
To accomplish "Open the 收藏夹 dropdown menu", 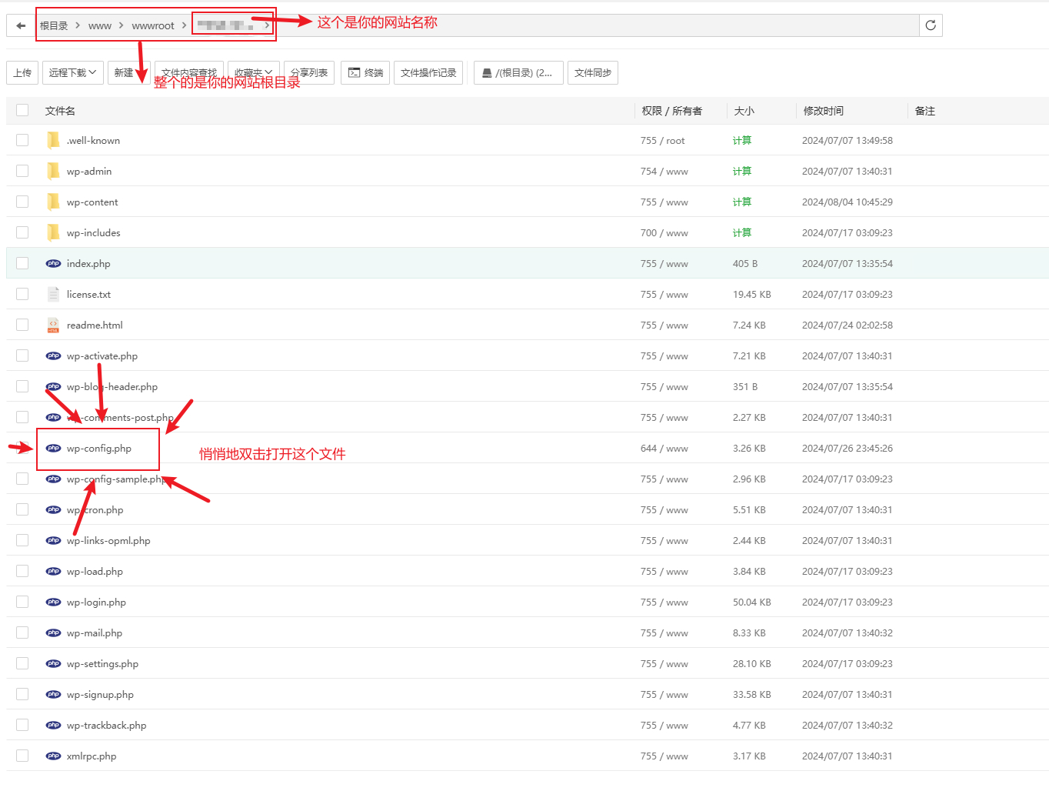I will pos(253,73).
